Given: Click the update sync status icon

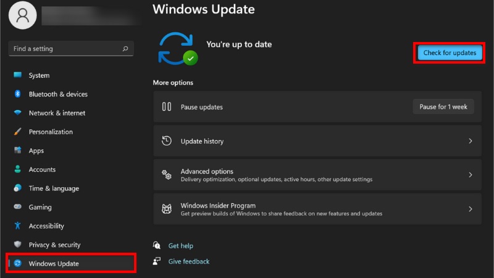Looking at the screenshot, I should [x=178, y=49].
